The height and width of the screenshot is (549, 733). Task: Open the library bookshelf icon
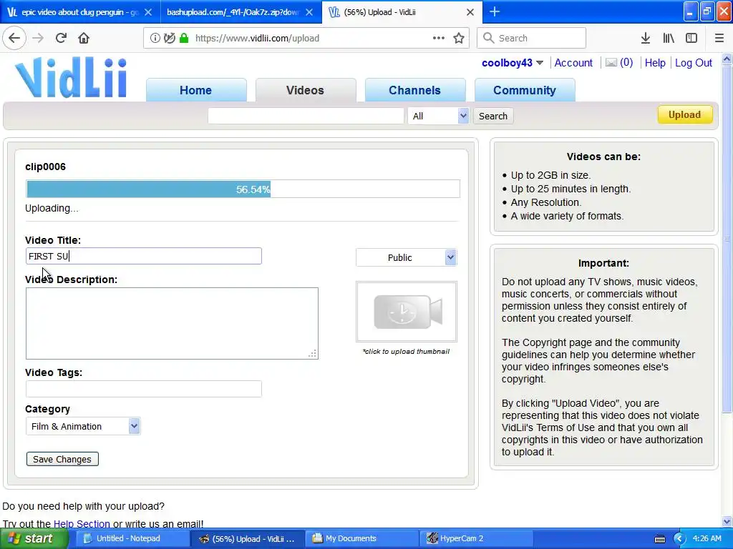point(669,38)
